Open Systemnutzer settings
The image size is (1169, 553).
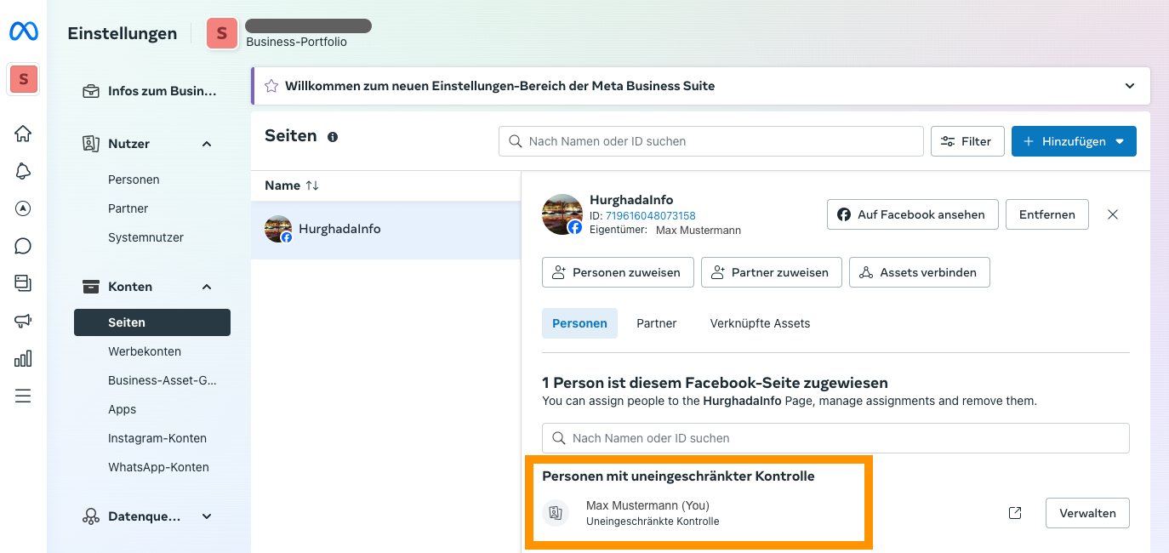tap(145, 237)
